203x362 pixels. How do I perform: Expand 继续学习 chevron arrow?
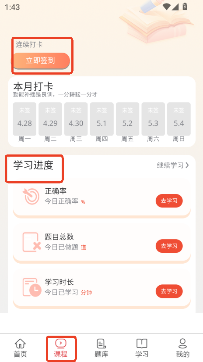point(187,165)
